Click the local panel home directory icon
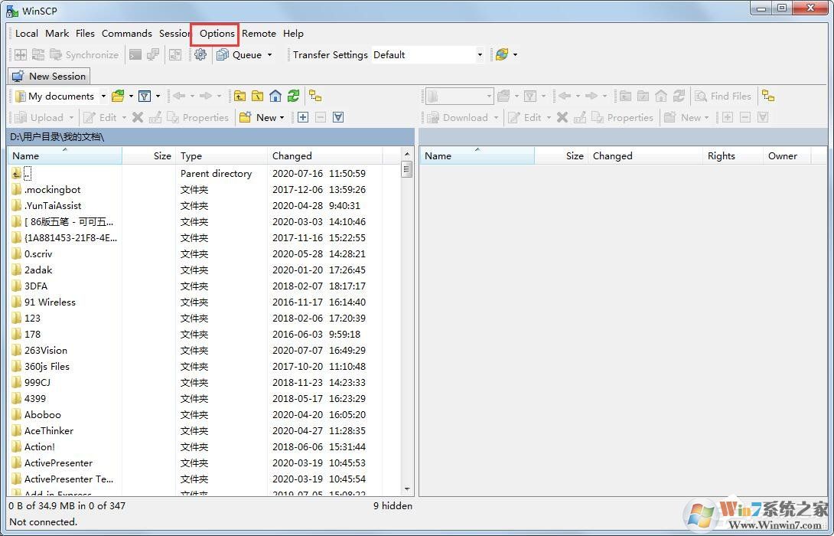This screenshot has height=536, width=834. (275, 96)
